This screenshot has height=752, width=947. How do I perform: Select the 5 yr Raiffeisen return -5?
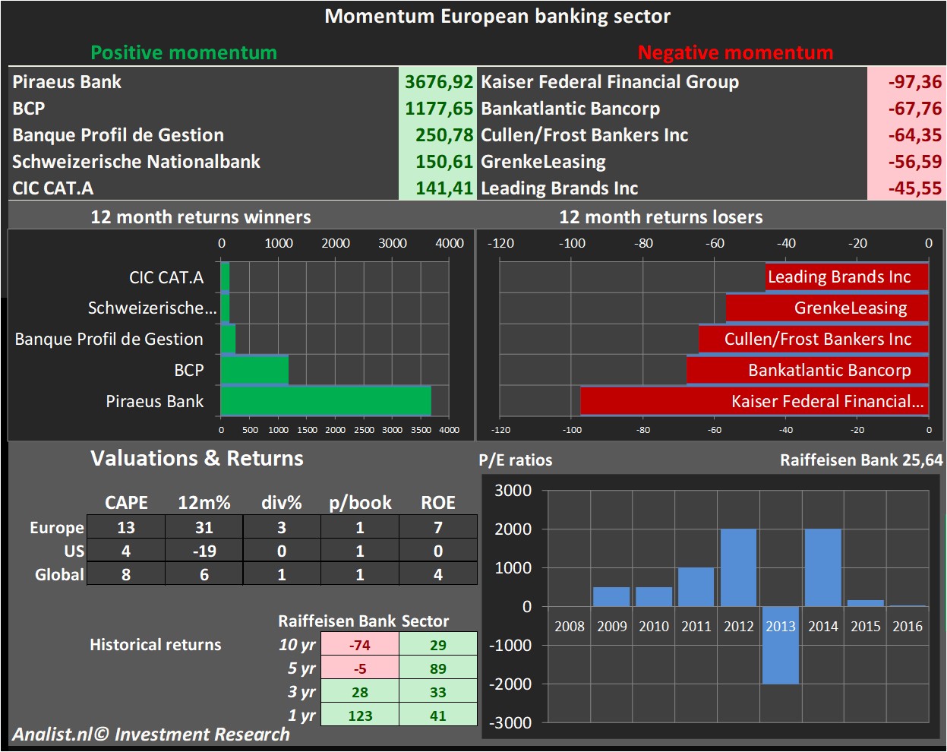pos(360,668)
